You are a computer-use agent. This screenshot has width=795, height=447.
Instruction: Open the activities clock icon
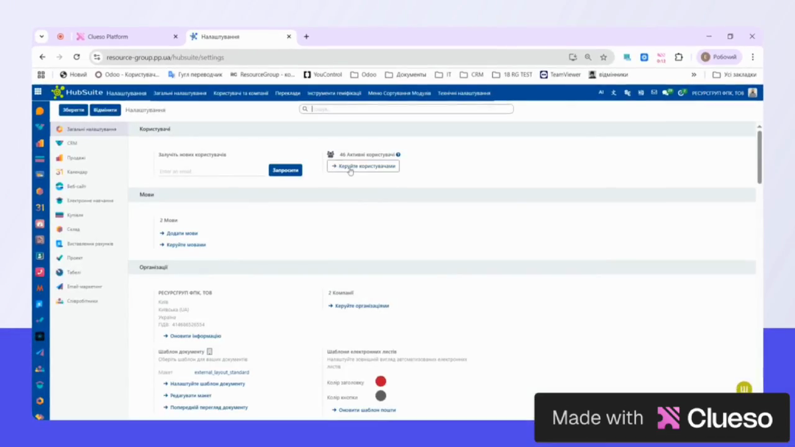(681, 93)
